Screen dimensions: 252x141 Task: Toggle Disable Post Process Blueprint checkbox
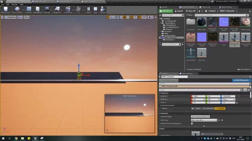192,123
